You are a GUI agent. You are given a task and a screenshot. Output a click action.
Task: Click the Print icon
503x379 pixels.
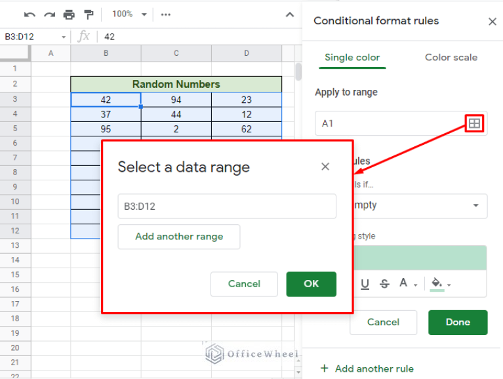coord(69,14)
